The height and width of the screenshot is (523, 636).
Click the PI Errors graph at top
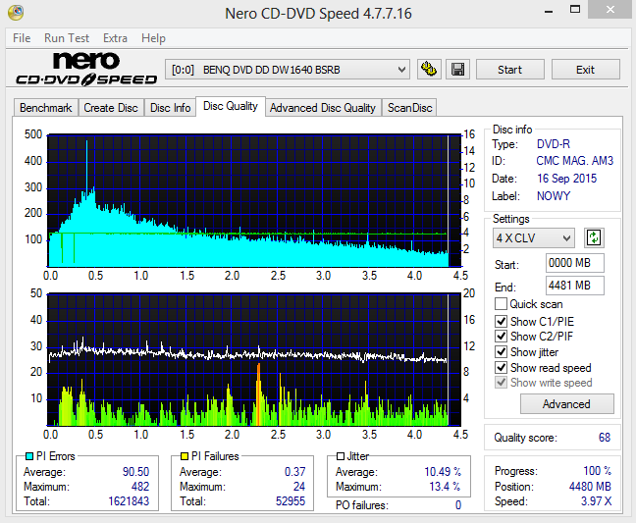point(254,200)
